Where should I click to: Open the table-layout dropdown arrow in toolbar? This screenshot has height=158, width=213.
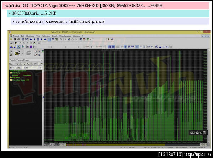(91, 39)
